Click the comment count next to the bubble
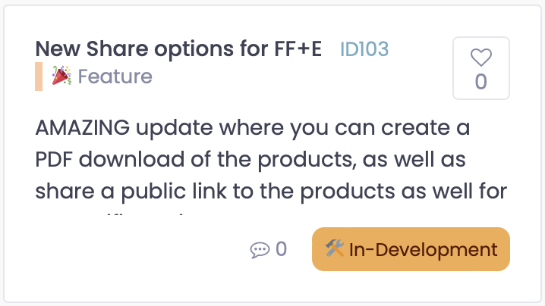The height and width of the screenshot is (306, 545). [281, 248]
